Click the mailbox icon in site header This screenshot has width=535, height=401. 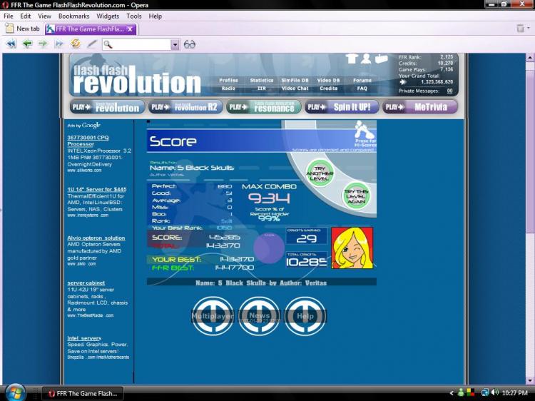pyautogui.click(x=382, y=59)
